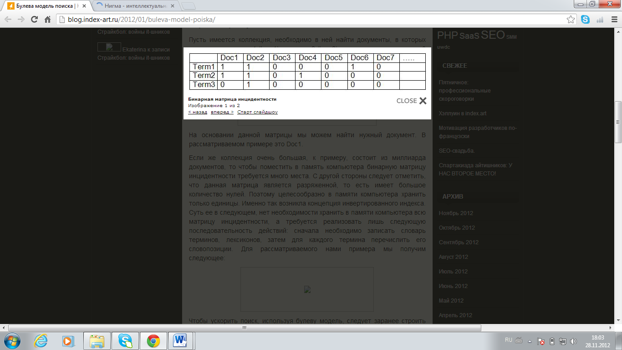Click the avatar thumbnail beside Ekaterina
622x350 pixels.
[109, 47]
